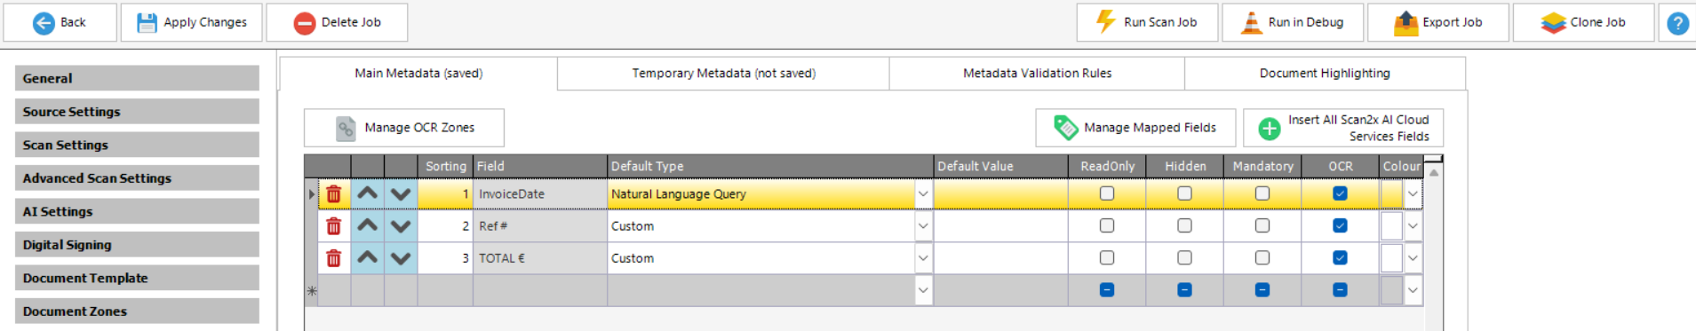The image size is (1696, 331).
Task: Move TOTAL € field down with arrow
Action: point(401,258)
